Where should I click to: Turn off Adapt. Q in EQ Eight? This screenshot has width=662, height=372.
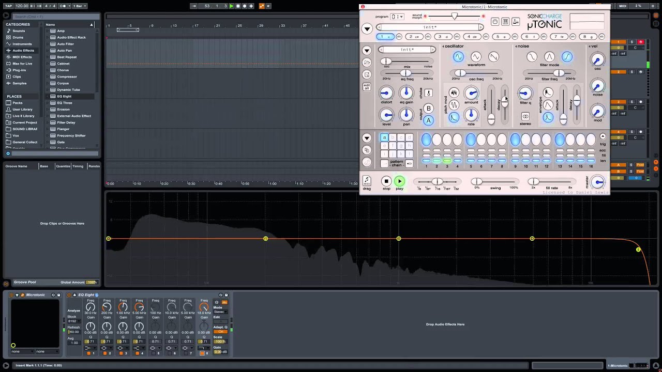pos(220,331)
